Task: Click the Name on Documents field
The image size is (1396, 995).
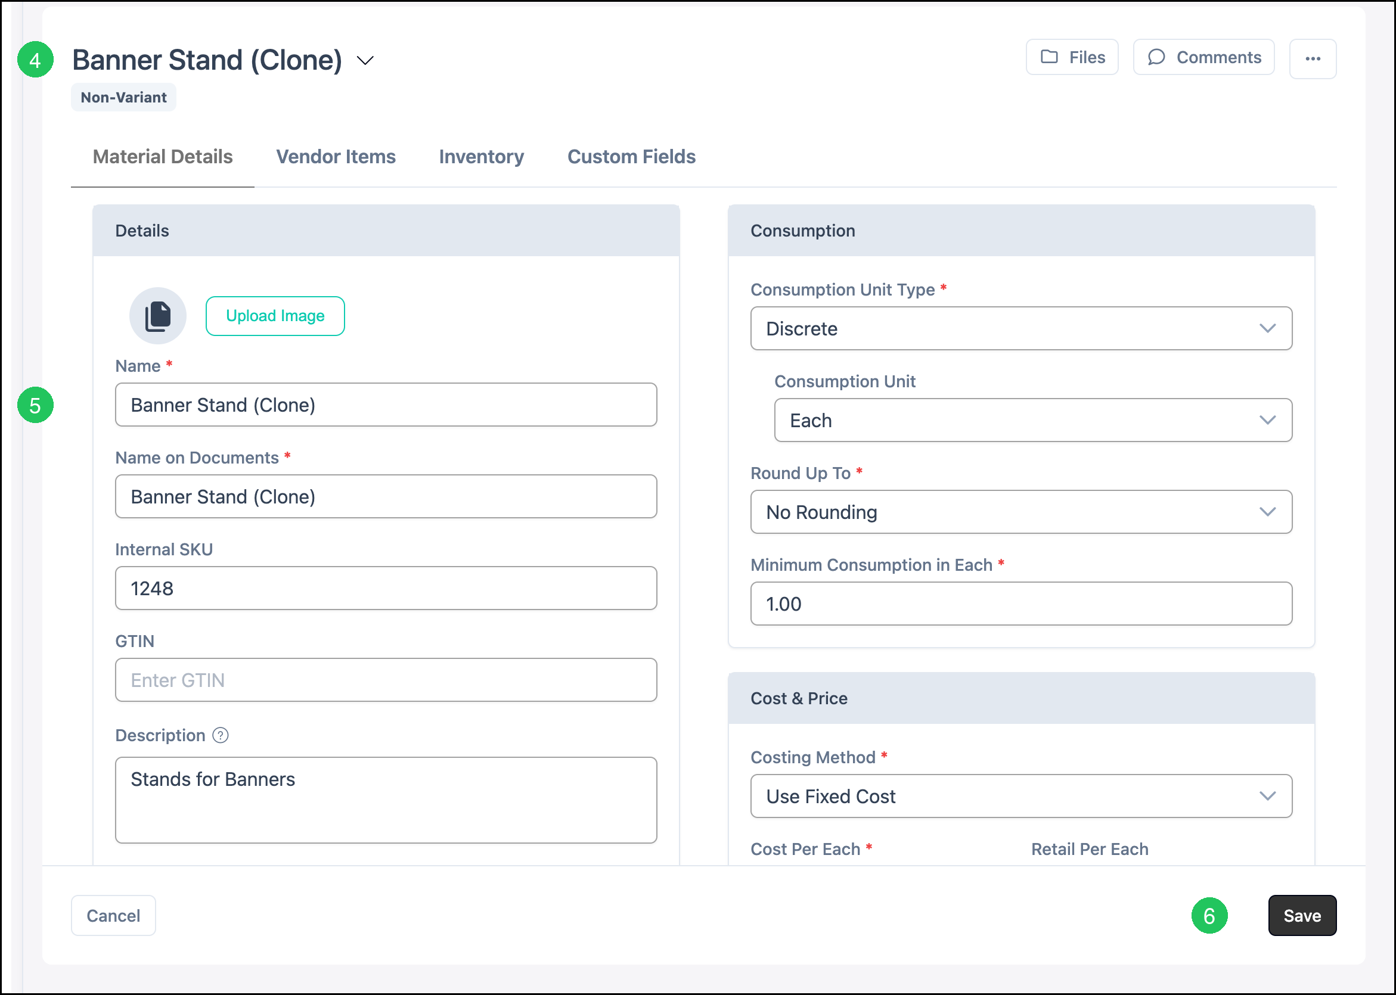Action: coord(386,496)
